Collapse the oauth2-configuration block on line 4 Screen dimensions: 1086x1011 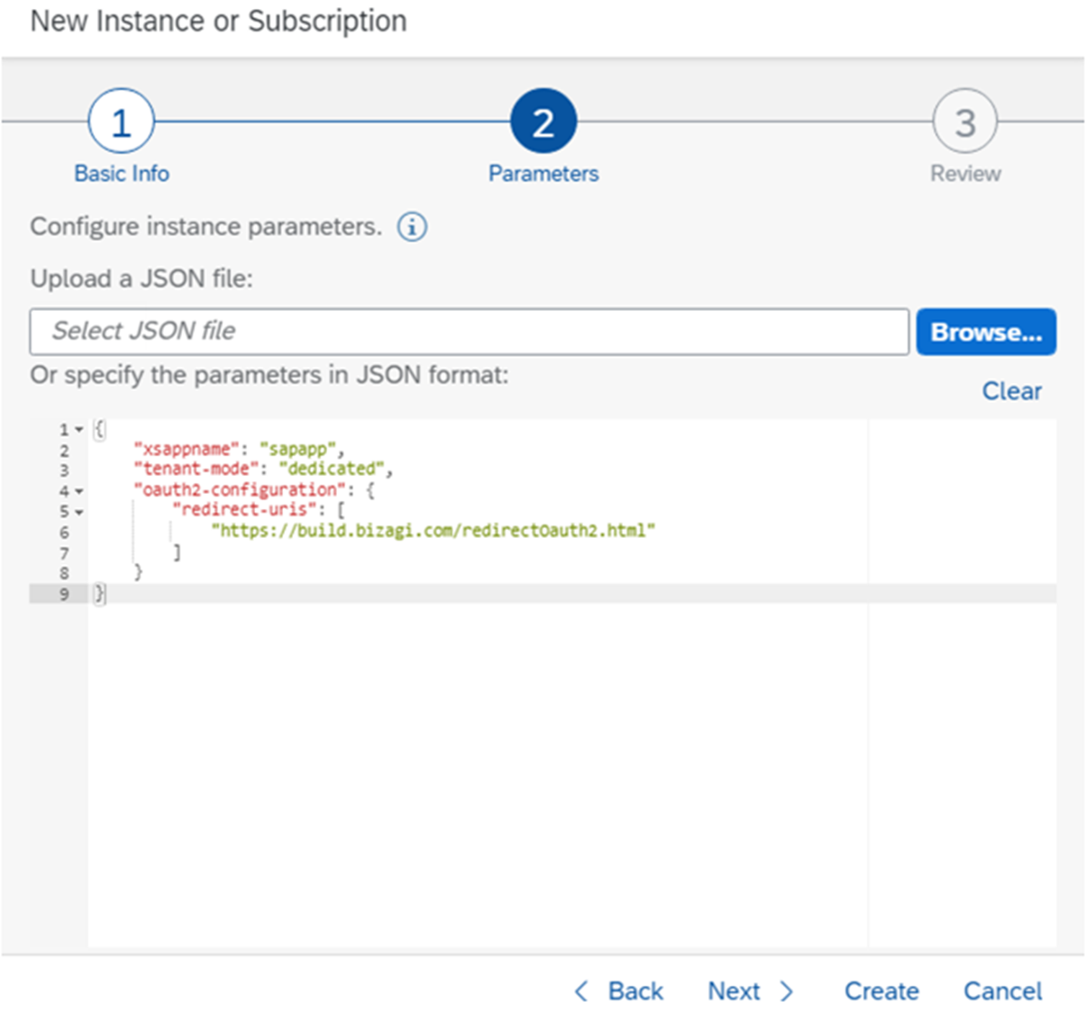(79, 491)
